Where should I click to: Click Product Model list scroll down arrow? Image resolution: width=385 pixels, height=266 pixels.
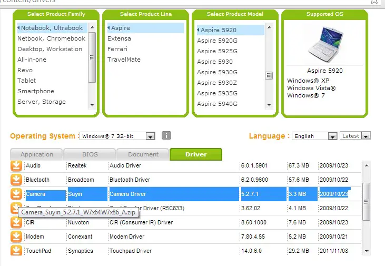(269, 105)
